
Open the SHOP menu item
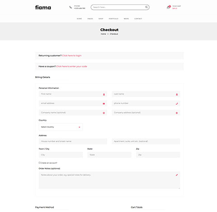click(101, 18)
